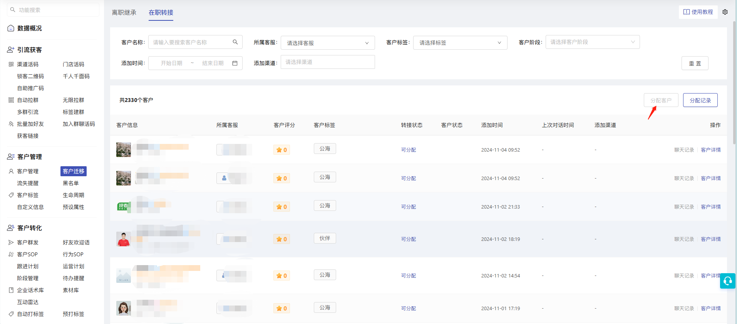Open the 客户阶段 dropdown
Screen dimensions: 737x324
[x=593, y=42]
